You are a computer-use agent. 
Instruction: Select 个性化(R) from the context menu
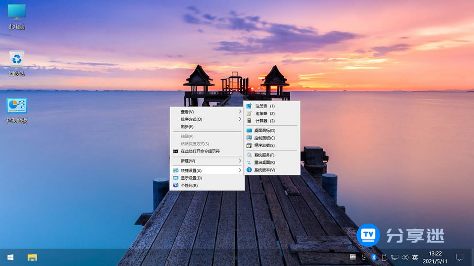(189, 185)
